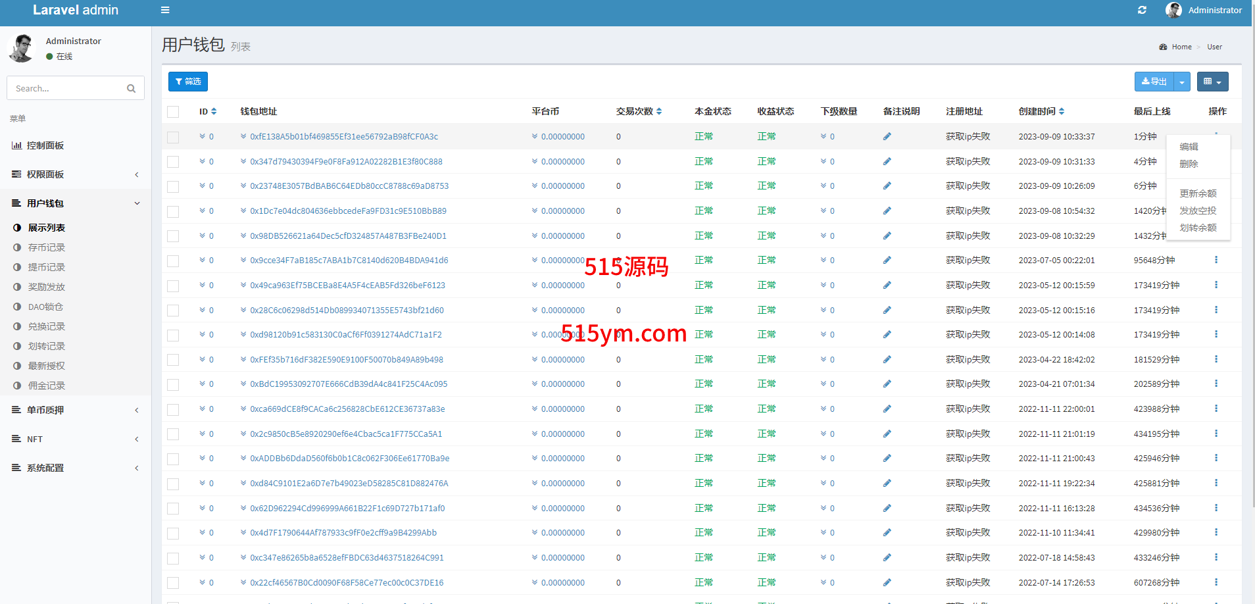1255x604 pixels.
Task: Click the refresh icon in top bar
Action: 1142,10
